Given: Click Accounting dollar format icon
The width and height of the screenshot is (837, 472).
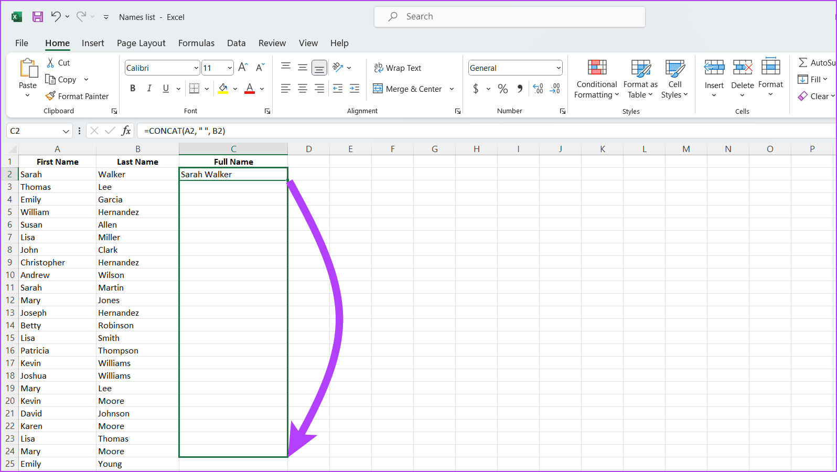Looking at the screenshot, I should pyautogui.click(x=476, y=89).
